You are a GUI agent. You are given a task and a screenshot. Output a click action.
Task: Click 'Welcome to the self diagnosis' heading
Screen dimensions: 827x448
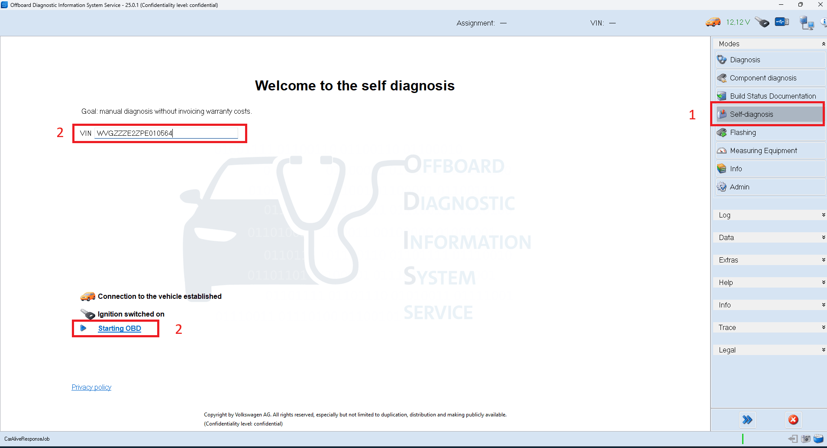(355, 86)
